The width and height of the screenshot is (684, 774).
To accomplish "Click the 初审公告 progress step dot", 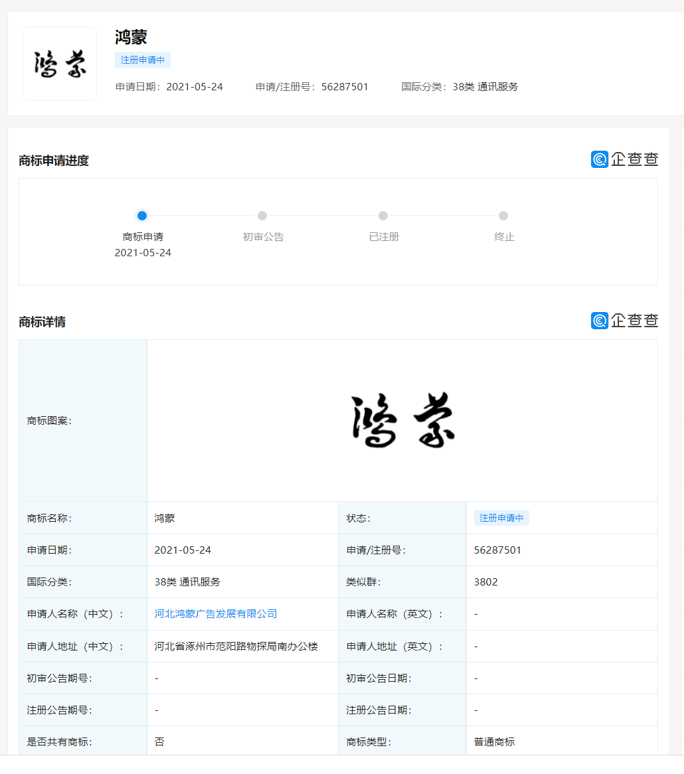I will [x=262, y=216].
